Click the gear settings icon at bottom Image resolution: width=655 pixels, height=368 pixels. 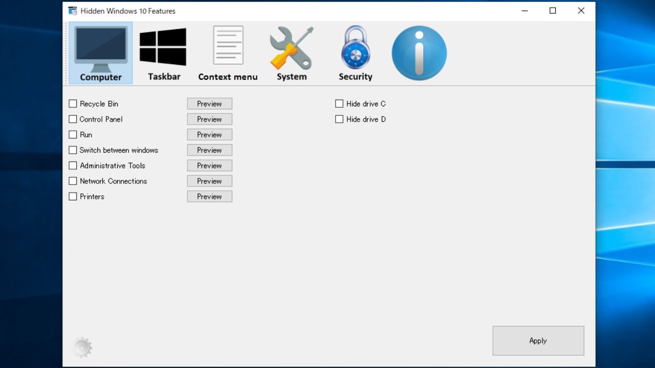pyautogui.click(x=82, y=348)
